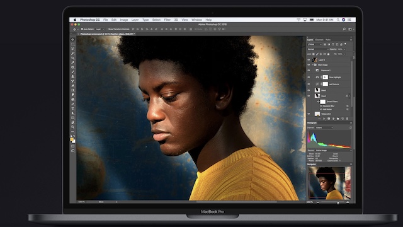Select the Lasso tool
The image size is (403, 227).
73,49
